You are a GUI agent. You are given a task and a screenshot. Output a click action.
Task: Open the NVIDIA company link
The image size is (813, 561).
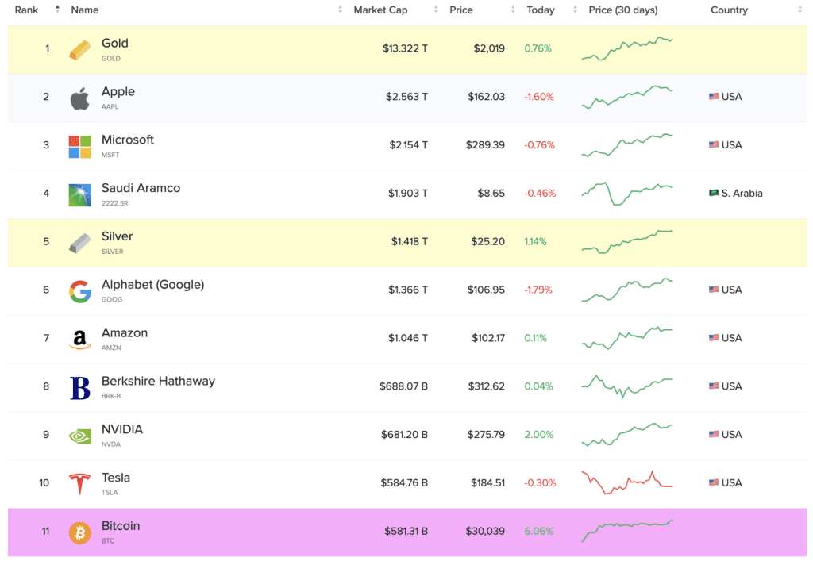(x=121, y=429)
